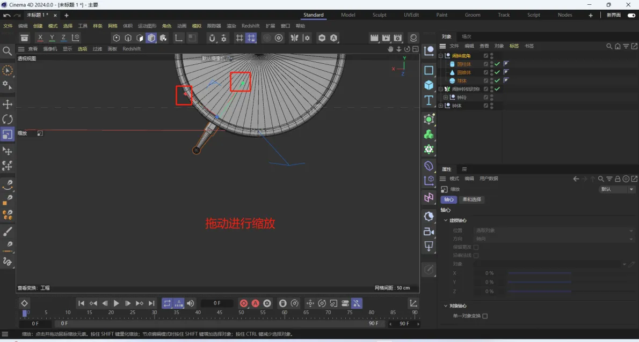This screenshot has width=639, height=342.
Task: Click the current frame field showing 0 F
Action: pos(217,303)
